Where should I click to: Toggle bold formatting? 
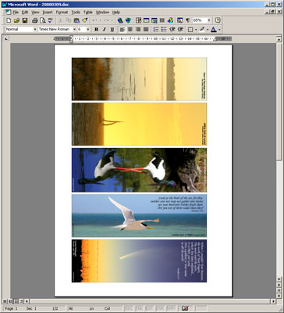pos(96,30)
